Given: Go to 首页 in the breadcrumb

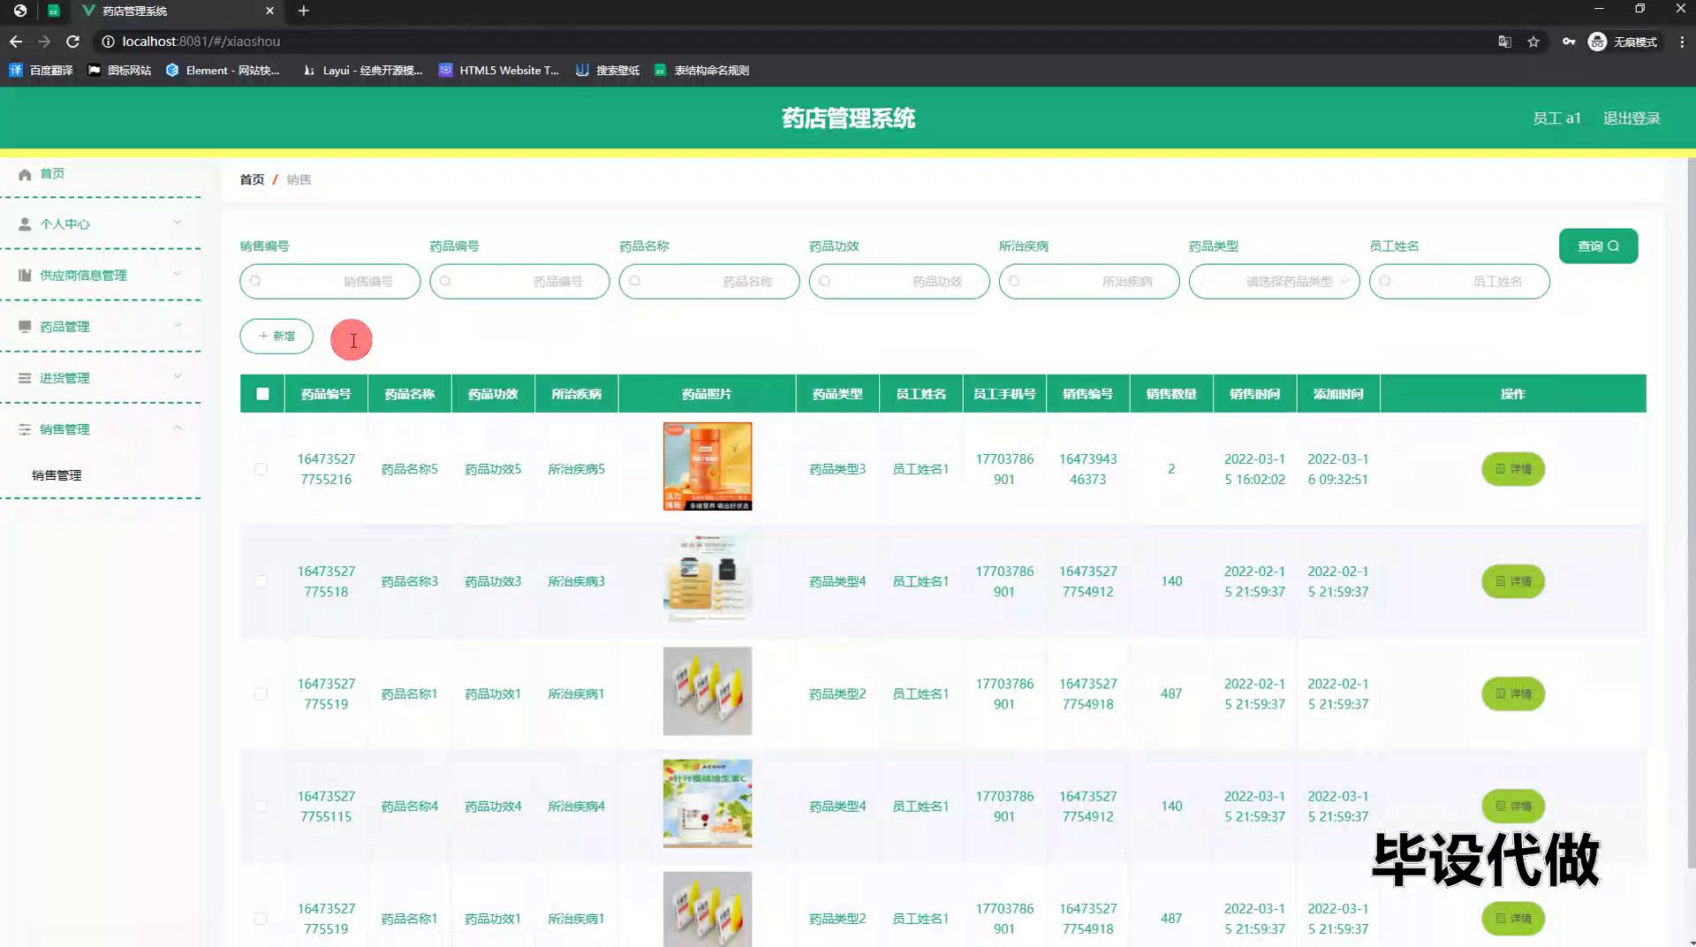Looking at the screenshot, I should [252, 179].
